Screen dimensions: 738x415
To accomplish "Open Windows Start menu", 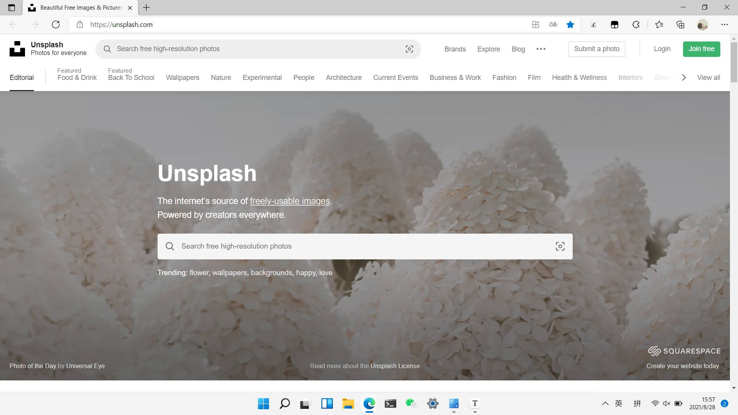I will pyautogui.click(x=263, y=403).
